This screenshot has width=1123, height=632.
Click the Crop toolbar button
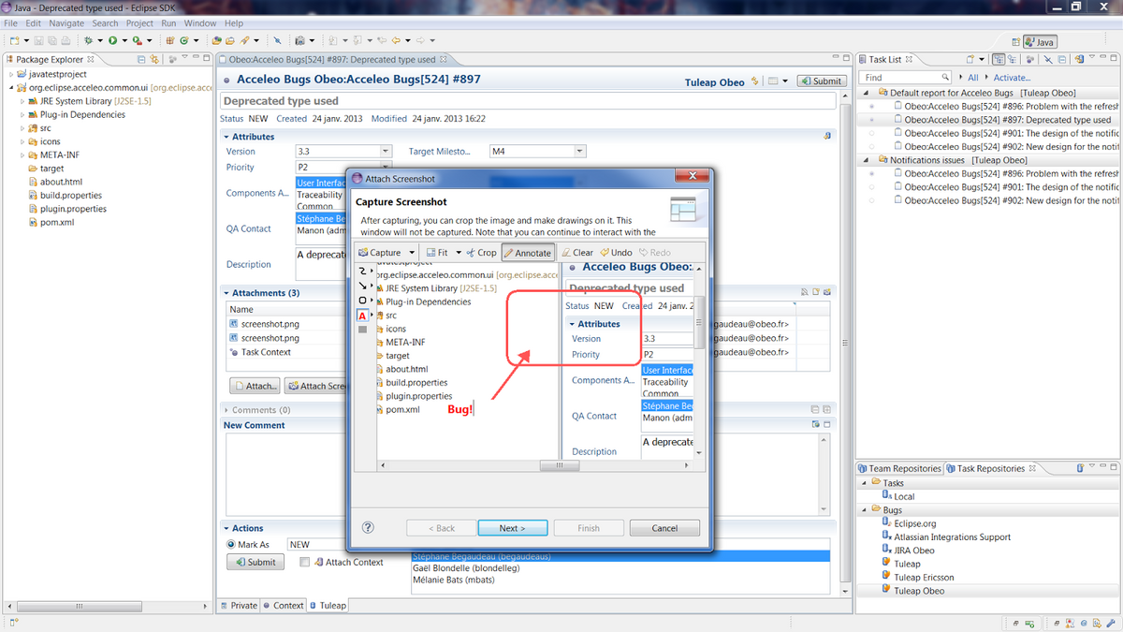pos(480,253)
